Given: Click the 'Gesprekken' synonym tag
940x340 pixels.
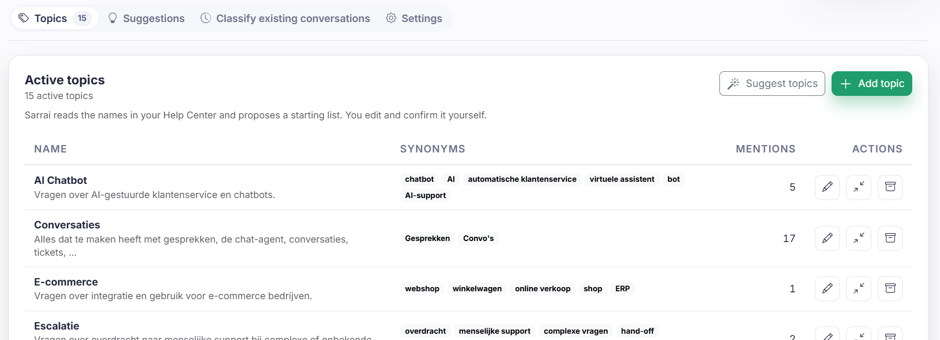Looking at the screenshot, I should tap(428, 238).
